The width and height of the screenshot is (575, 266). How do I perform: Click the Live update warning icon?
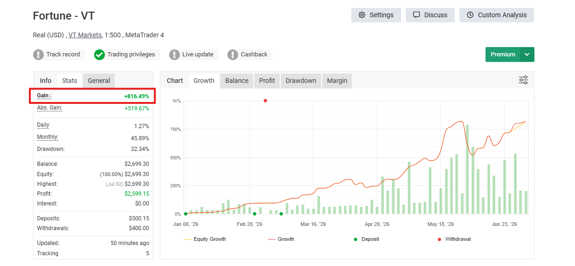pyautogui.click(x=174, y=55)
